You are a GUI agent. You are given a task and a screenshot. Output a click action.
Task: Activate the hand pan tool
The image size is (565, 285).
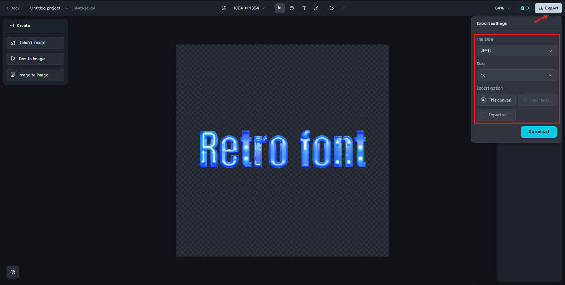292,8
